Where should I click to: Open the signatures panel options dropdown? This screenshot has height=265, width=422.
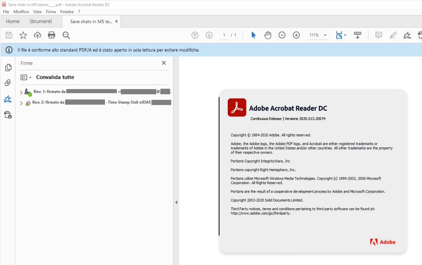point(26,77)
